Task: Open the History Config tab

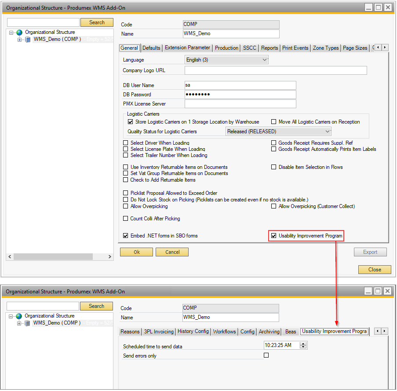Action: pyautogui.click(x=193, y=331)
